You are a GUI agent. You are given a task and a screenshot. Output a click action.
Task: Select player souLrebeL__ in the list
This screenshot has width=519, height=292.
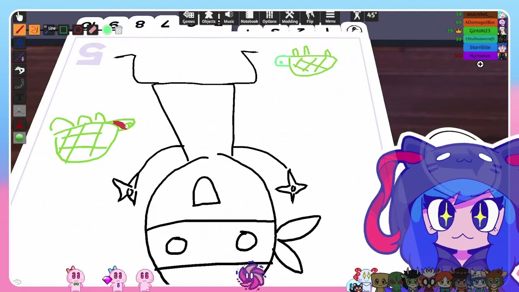pos(480,14)
